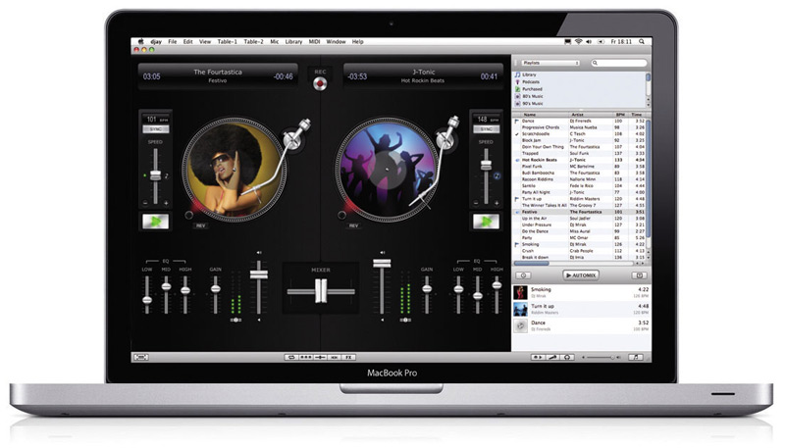This screenshot has width=785, height=448.
Task: Toggle REV under the left turntable
Action: (x=200, y=226)
